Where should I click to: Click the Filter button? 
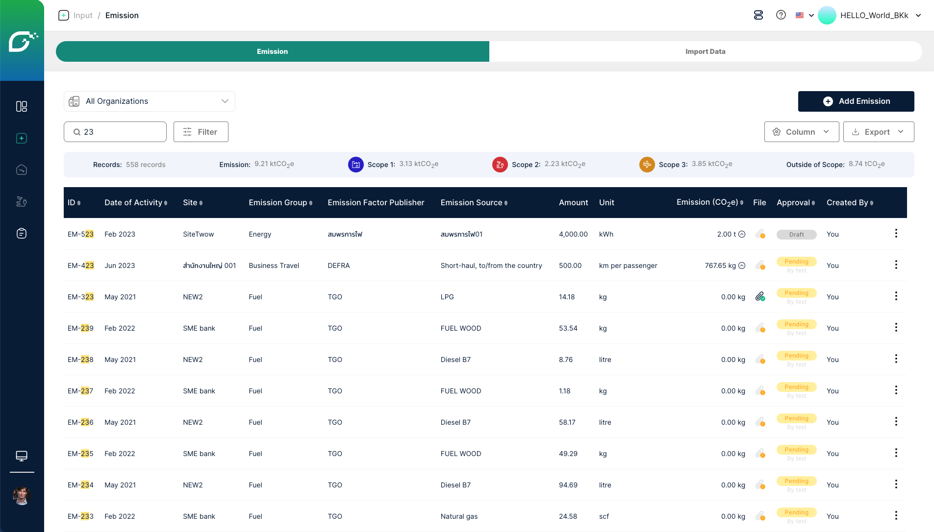pyautogui.click(x=201, y=132)
